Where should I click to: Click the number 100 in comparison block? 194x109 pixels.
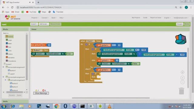click(143, 50)
